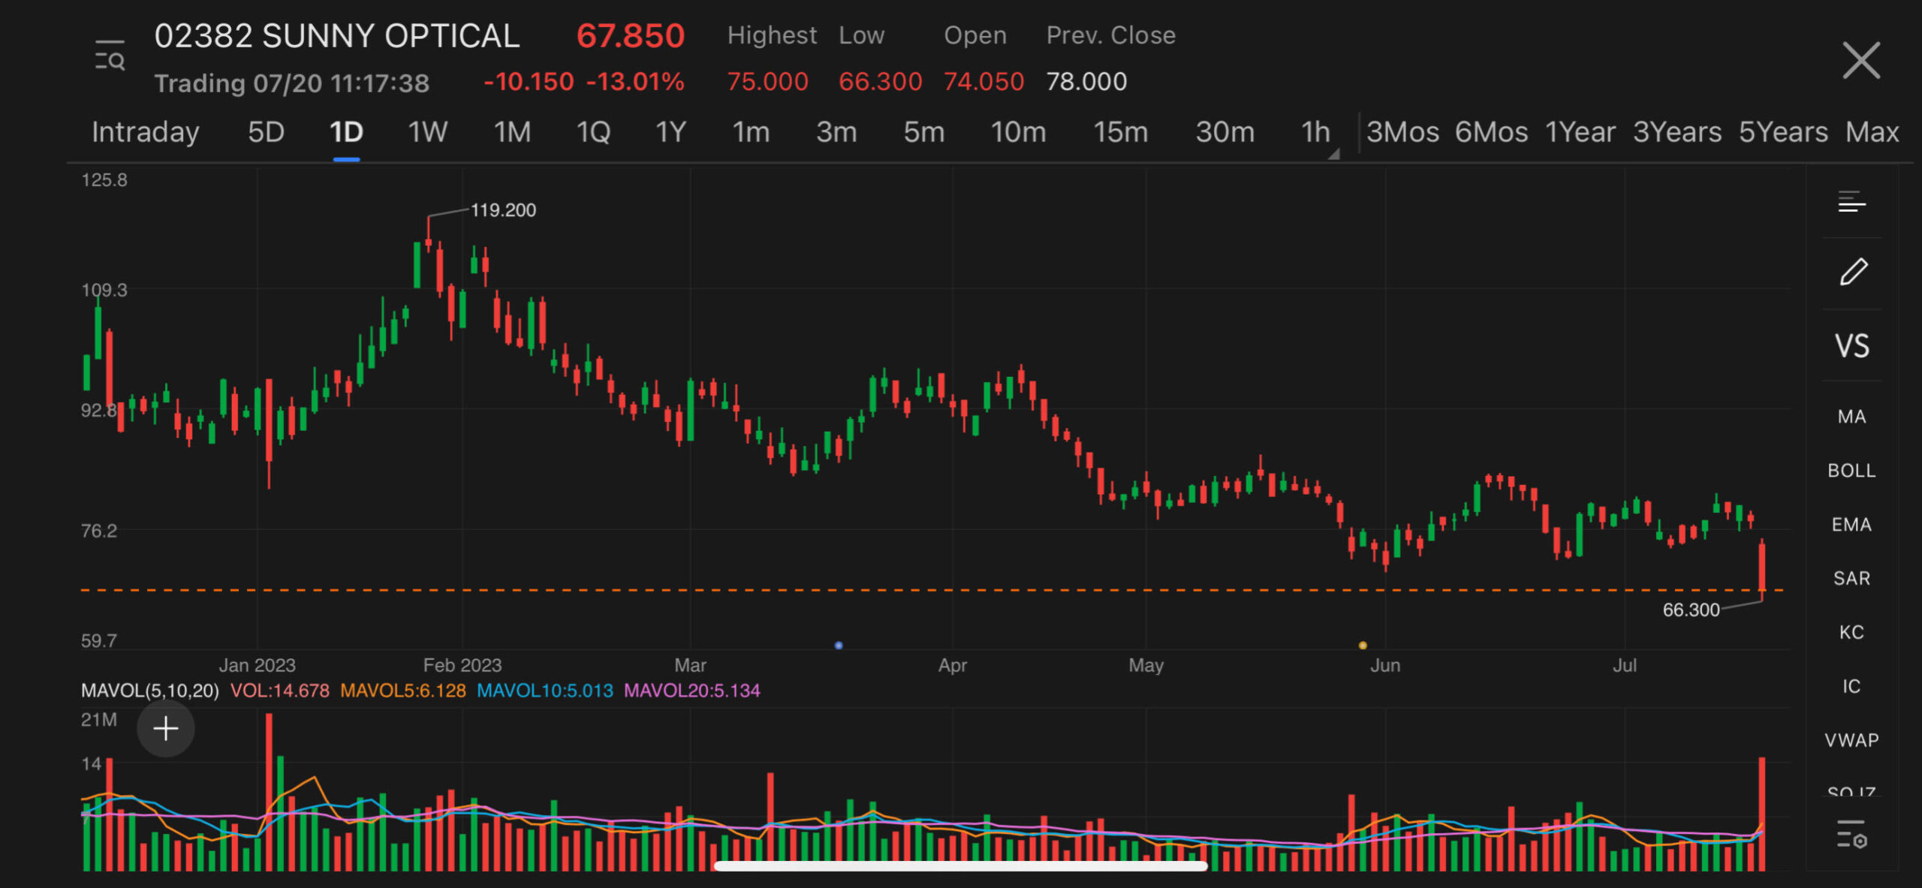Add indicator with plus button
1922x888 pixels.
tap(165, 728)
